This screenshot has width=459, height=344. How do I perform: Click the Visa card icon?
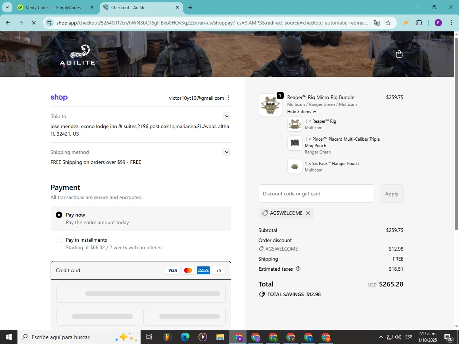(172, 270)
